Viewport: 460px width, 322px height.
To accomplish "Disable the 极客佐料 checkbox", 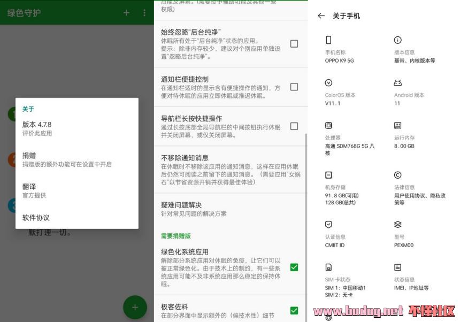I will pos(294,310).
